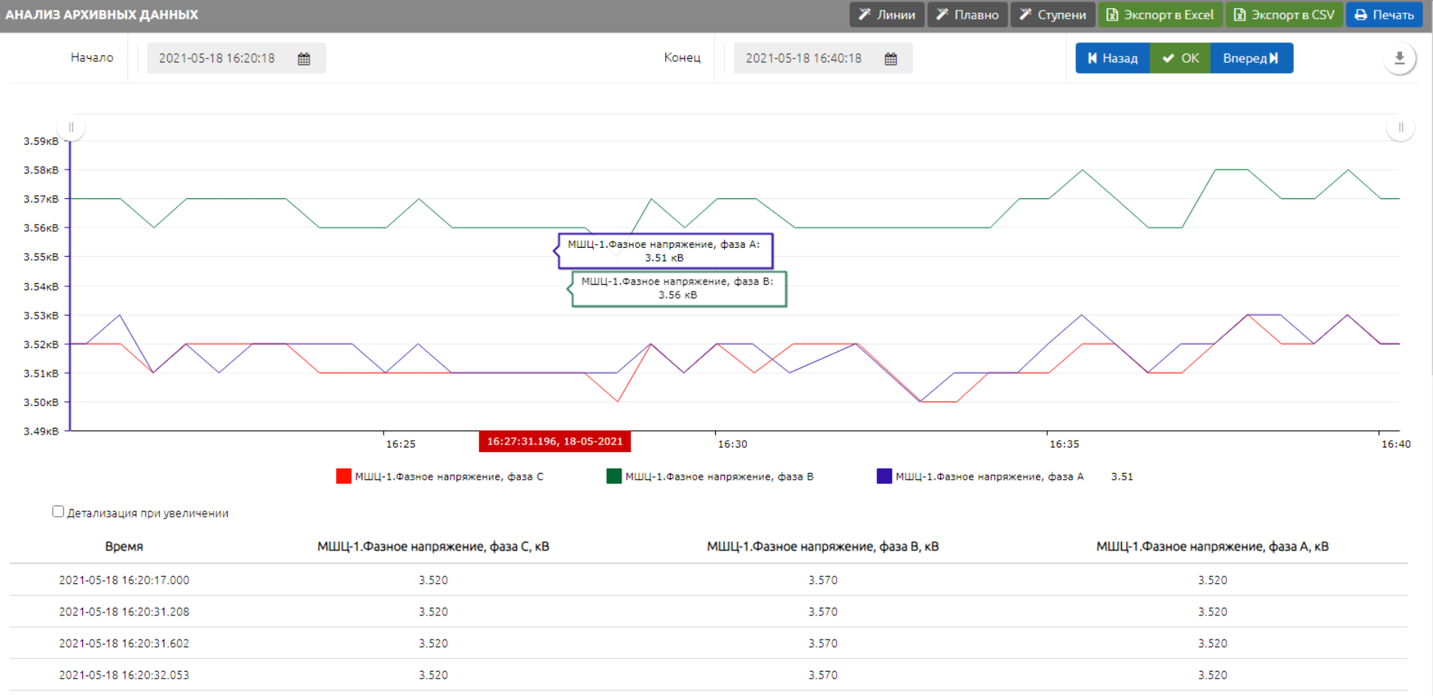Switch chart to Плавно smoothing mode
Viewport: 1433px width, 696px height.
pyautogui.click(x=967, y=15)
